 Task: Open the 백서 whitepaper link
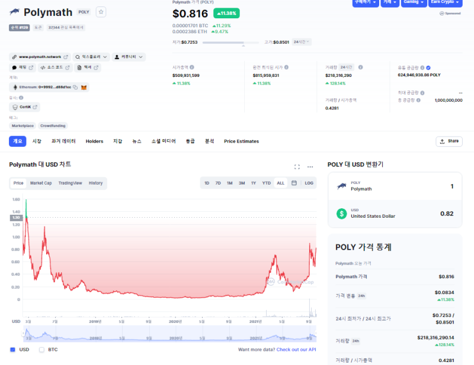(x=87, y=67)
